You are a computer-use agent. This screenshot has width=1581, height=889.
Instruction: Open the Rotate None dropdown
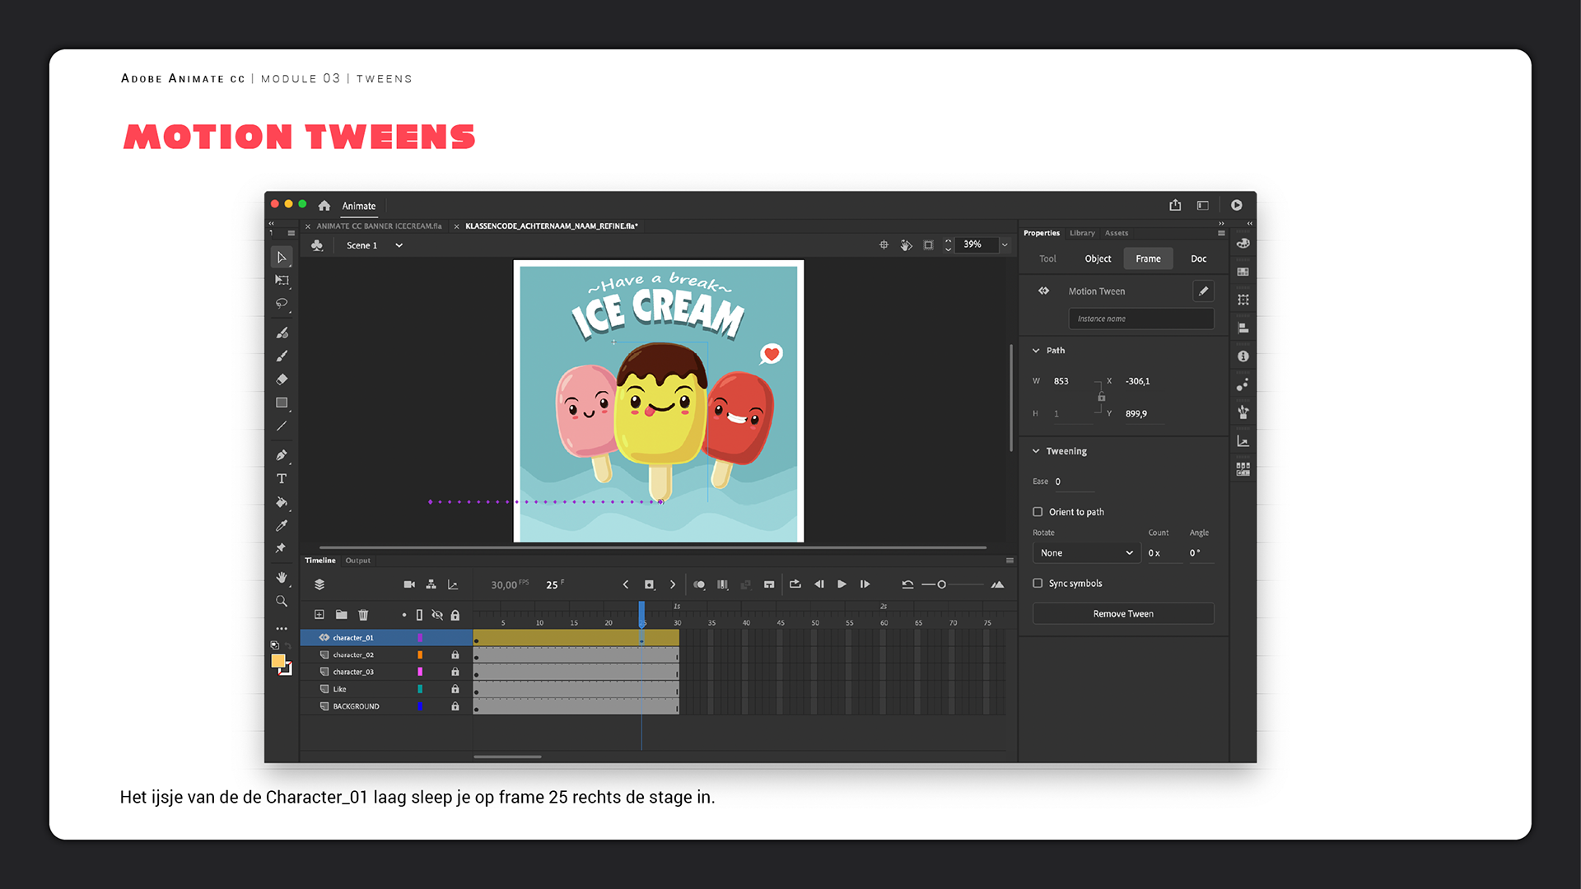(1086, 553)
